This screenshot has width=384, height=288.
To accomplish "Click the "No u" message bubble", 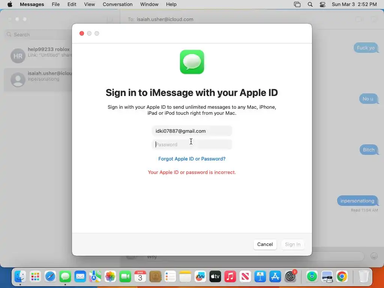I will coord(368,99).
